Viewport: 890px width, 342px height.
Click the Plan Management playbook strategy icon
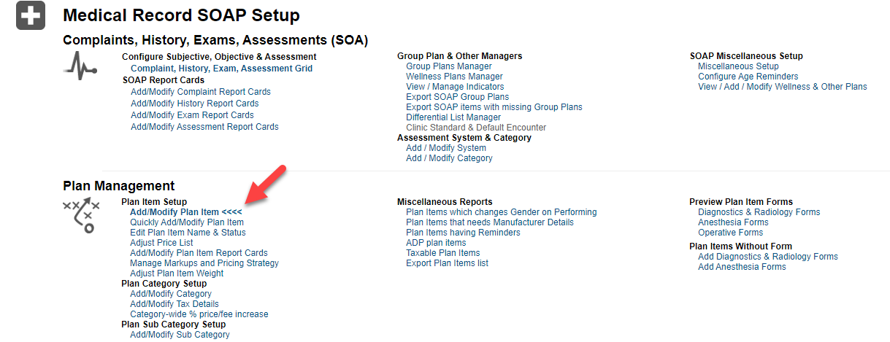tap(80, 214)
